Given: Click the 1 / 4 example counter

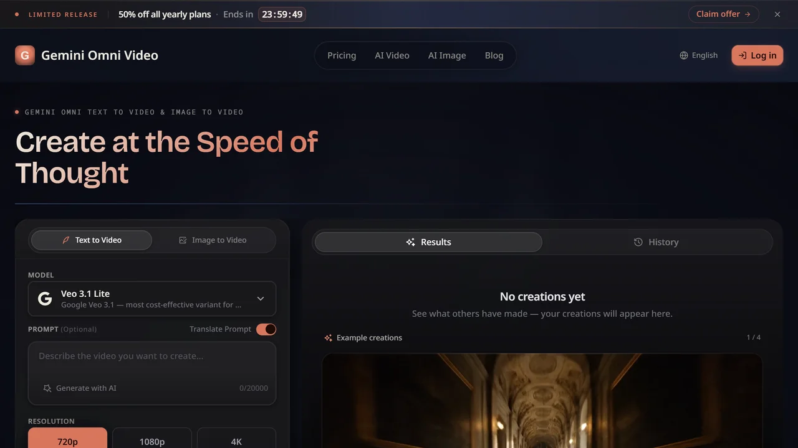Looking at the screenshot, I should click(754, 338).
